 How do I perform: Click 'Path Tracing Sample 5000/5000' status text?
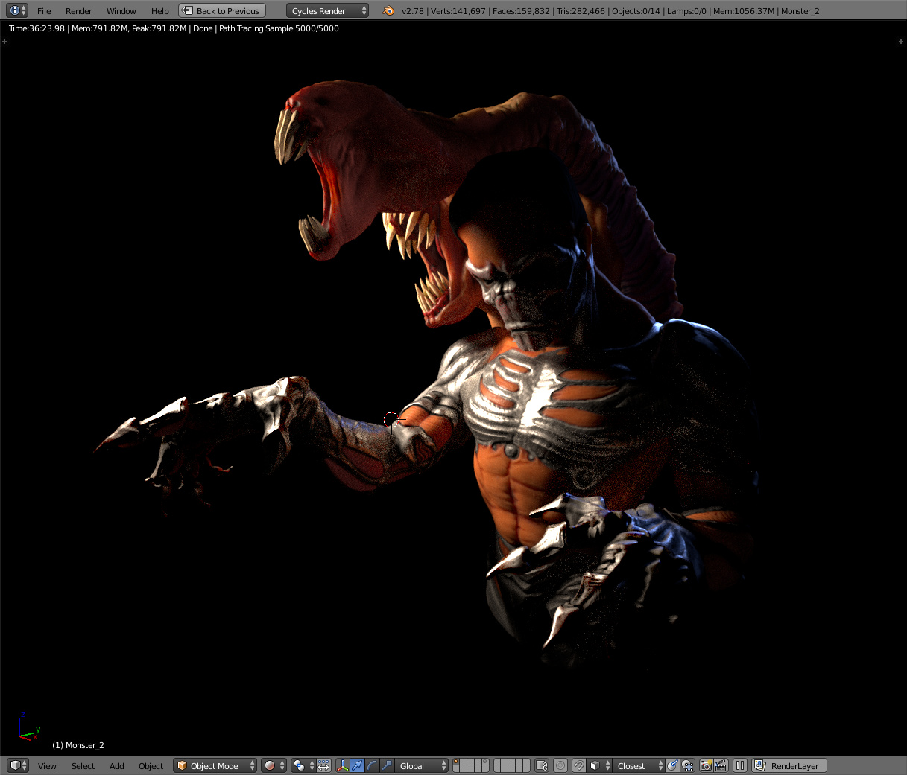(279, 28)
